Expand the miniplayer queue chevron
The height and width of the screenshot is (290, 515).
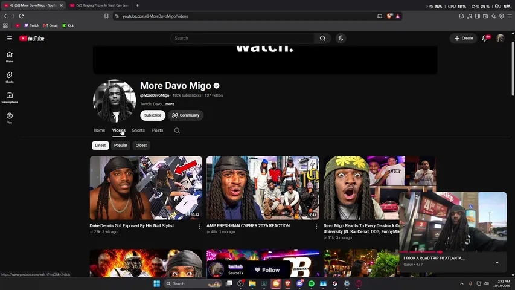pos(497,263)
